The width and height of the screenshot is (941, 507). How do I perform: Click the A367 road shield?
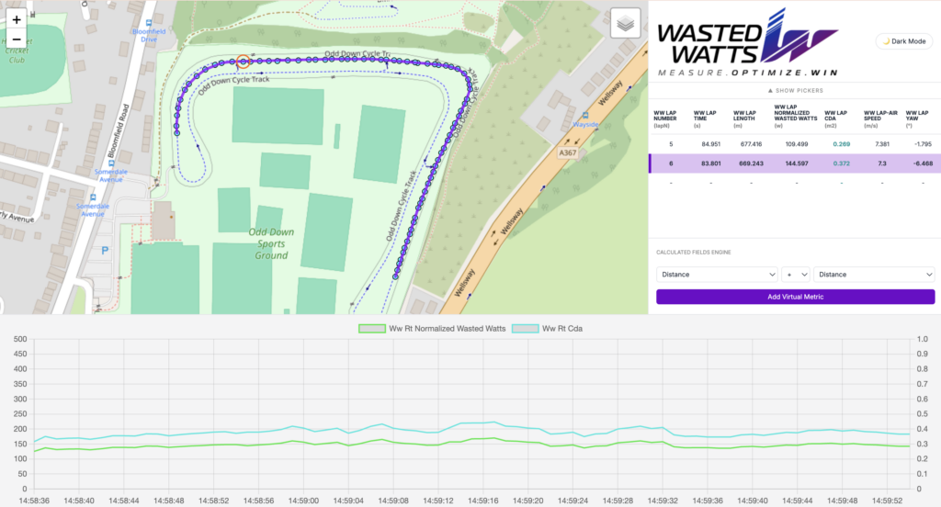[x=568, y=152]
